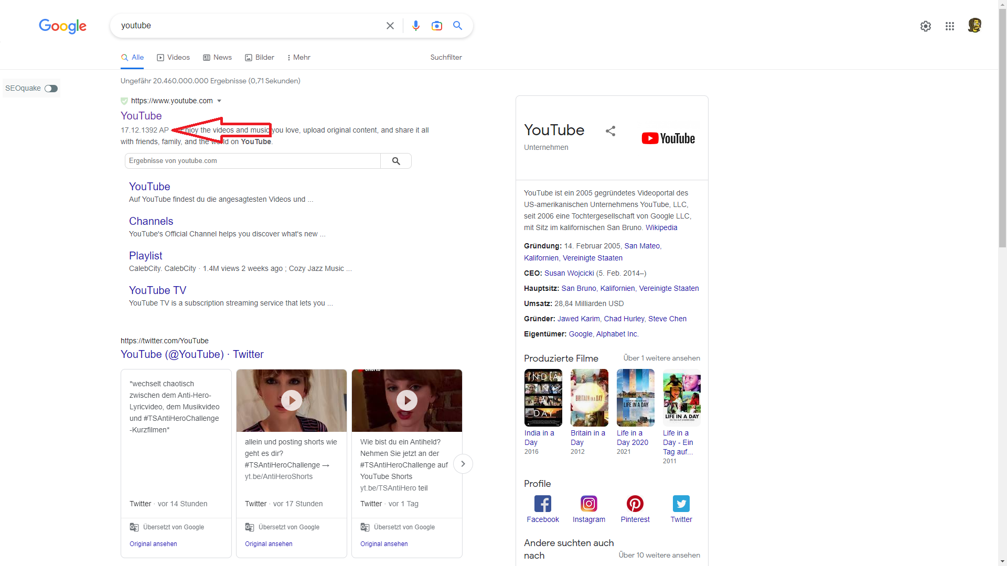View original of the 1 Tag tweet

(x=384, y=544)
